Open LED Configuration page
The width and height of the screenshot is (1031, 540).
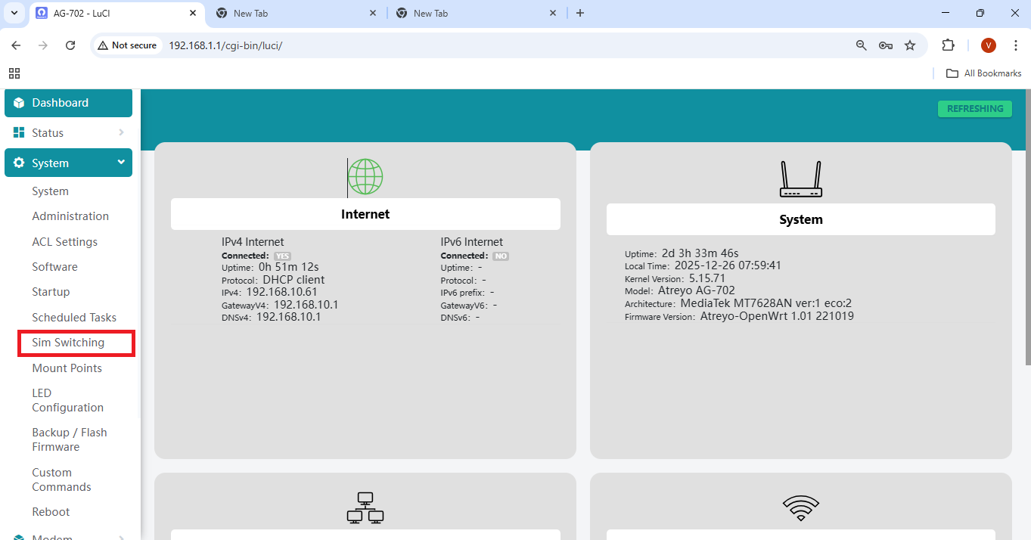[67, 400]
